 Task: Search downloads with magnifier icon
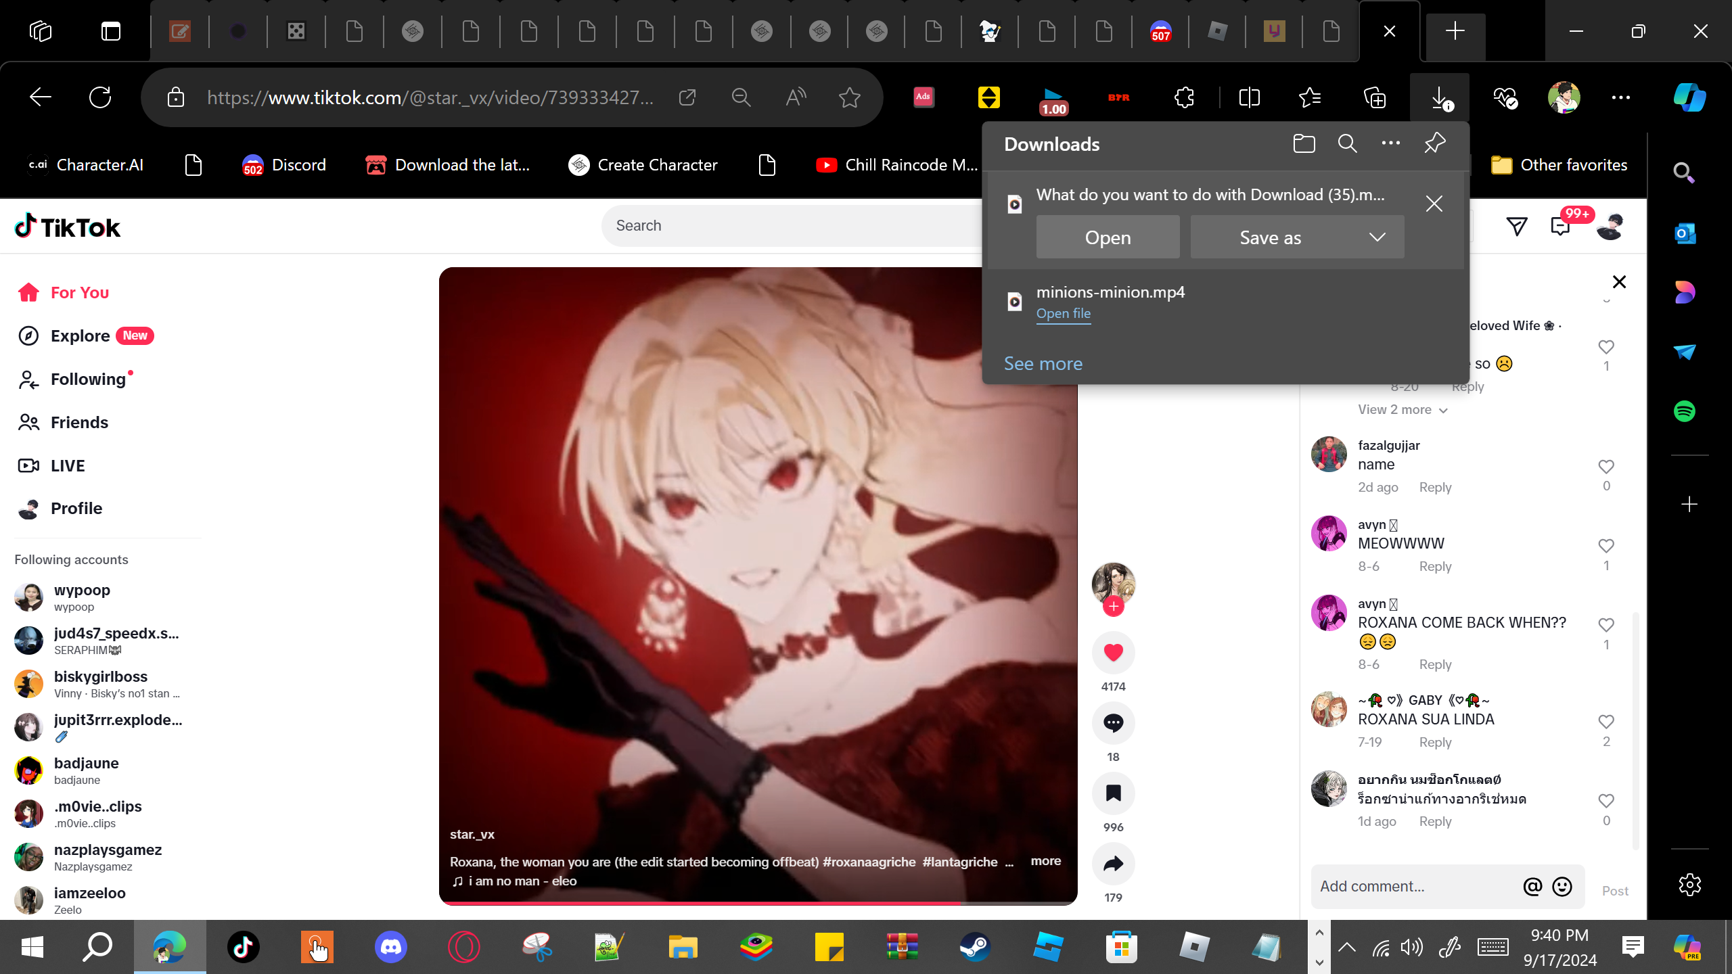tap(1347, 143)
